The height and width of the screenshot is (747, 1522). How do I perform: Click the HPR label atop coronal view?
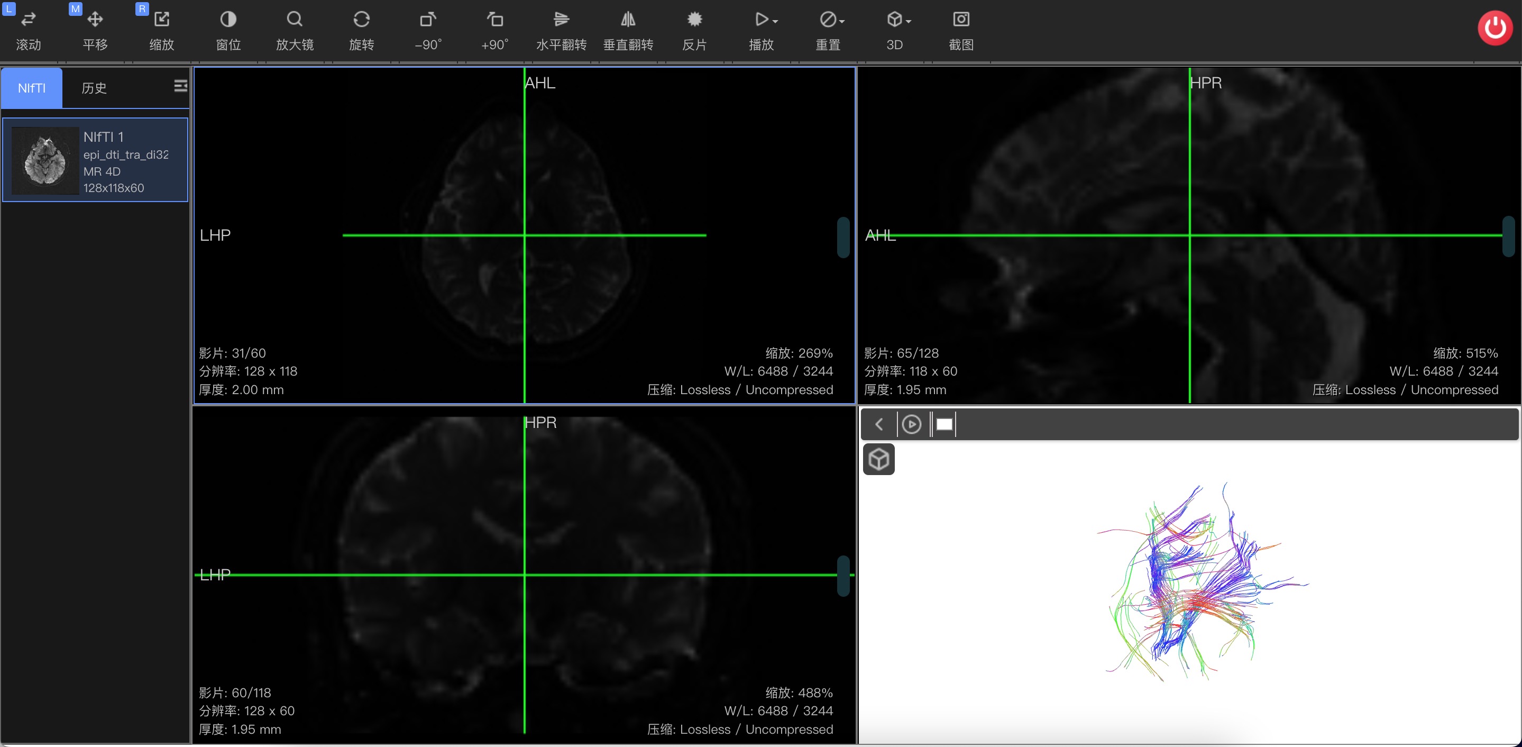(x=540, y=423)
